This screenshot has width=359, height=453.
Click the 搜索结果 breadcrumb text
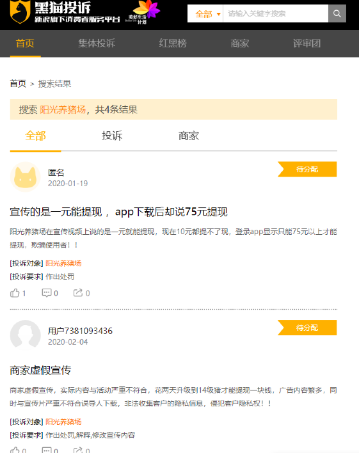(x=54, y=84)
